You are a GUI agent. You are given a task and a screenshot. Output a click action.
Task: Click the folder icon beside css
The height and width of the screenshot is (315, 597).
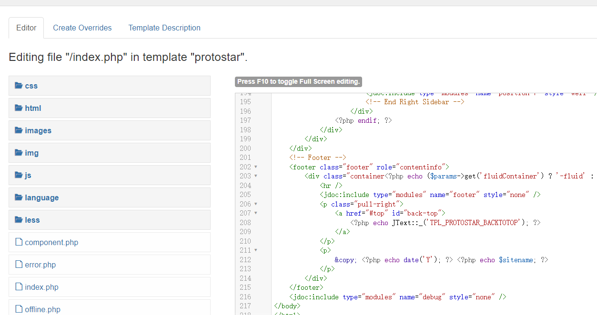point(19,86)
